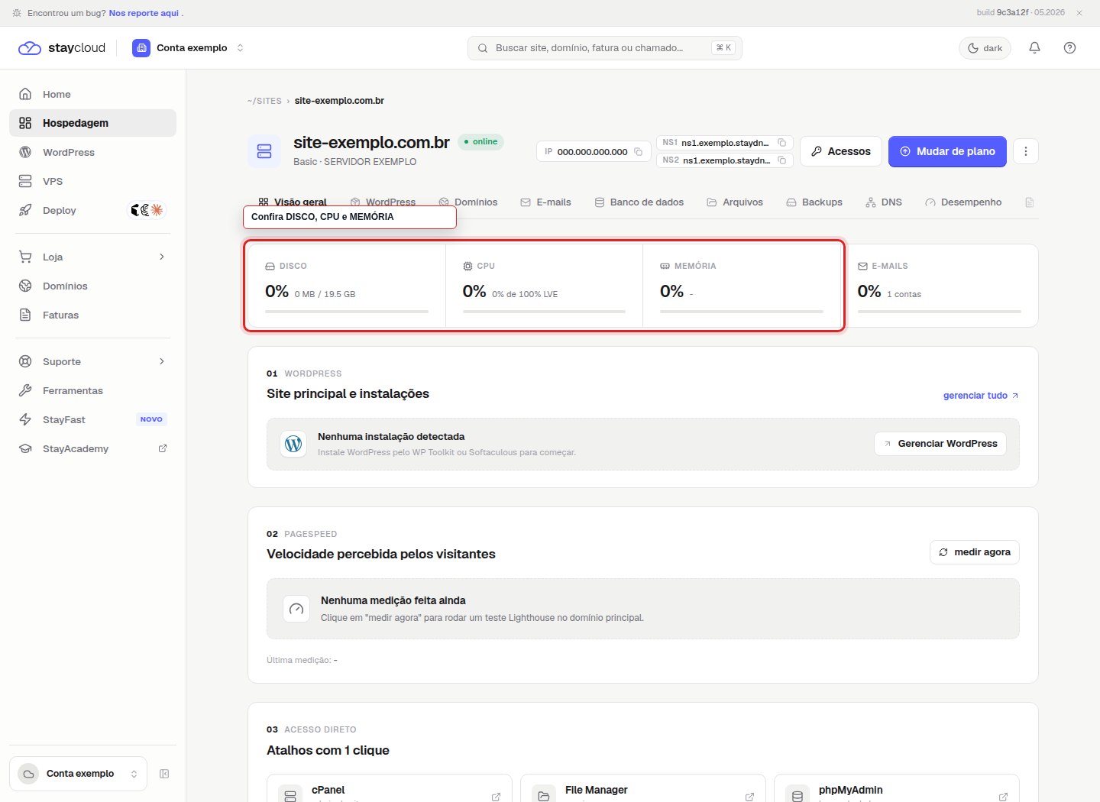Open Domínios in the sidebar

92,286
